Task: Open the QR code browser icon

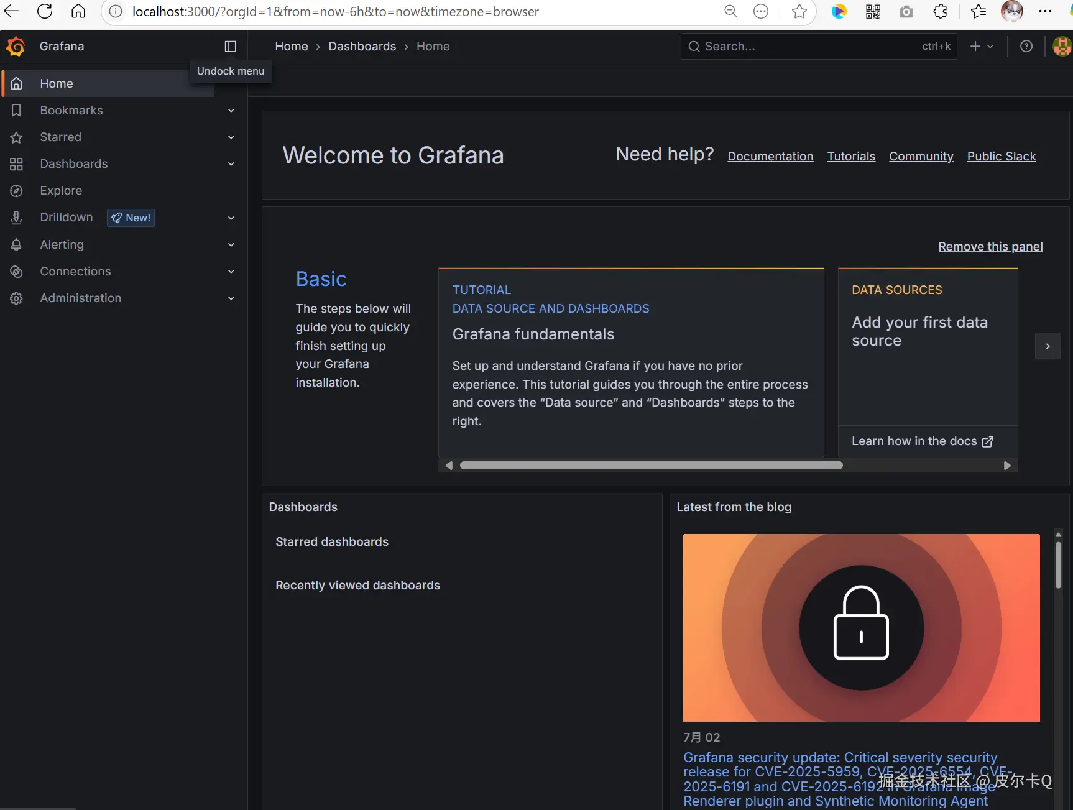Action: (873, 11)
